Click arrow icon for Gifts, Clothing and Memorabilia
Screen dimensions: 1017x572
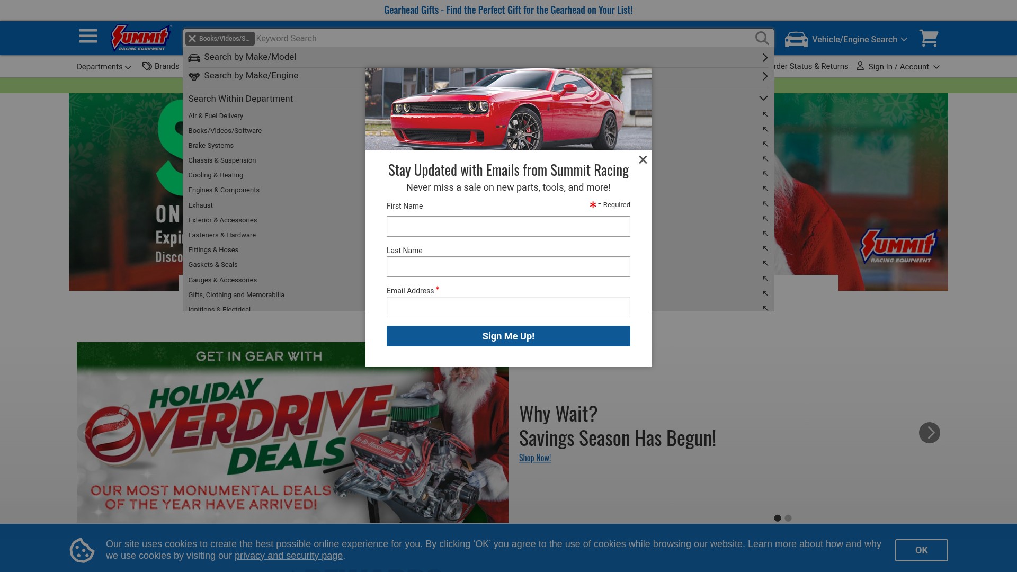765,293
